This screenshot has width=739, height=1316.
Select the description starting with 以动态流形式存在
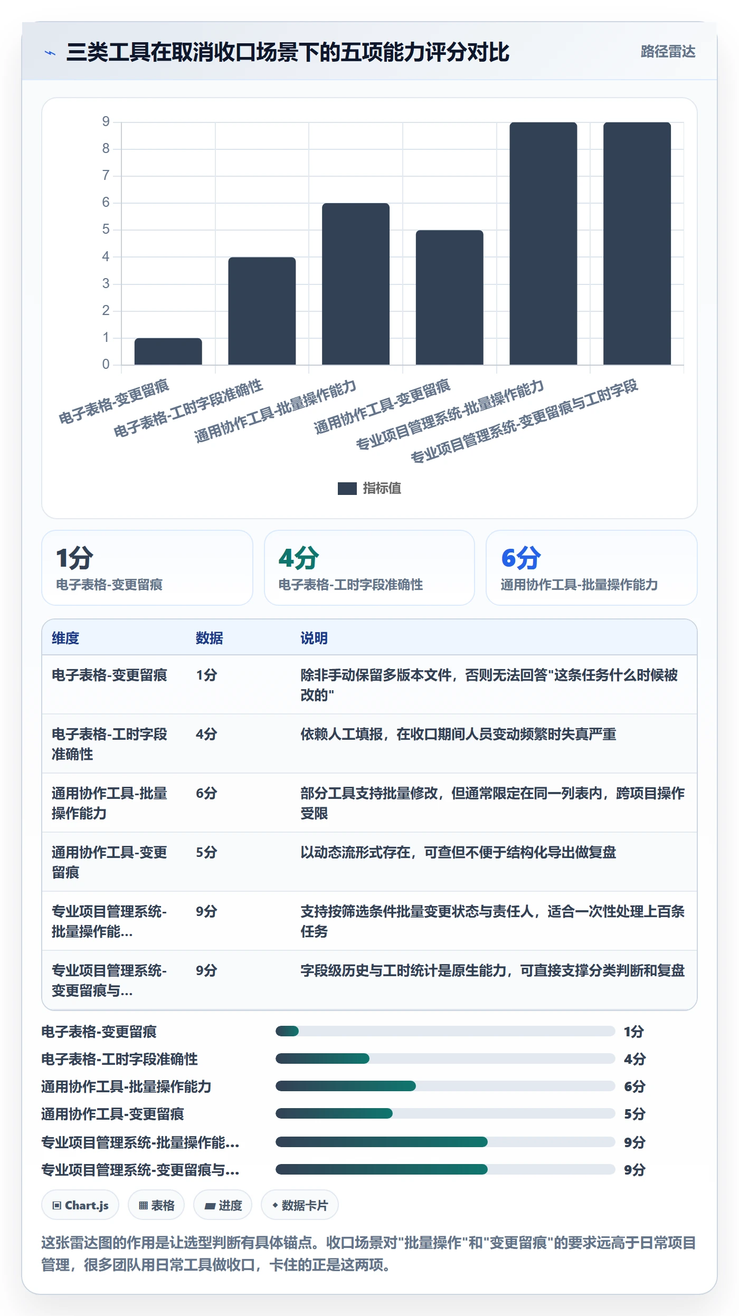click(458, 852)
